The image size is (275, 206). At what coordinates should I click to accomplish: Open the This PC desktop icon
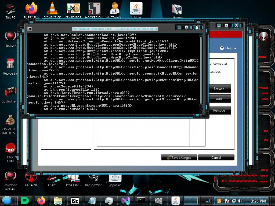click(10, 11)
